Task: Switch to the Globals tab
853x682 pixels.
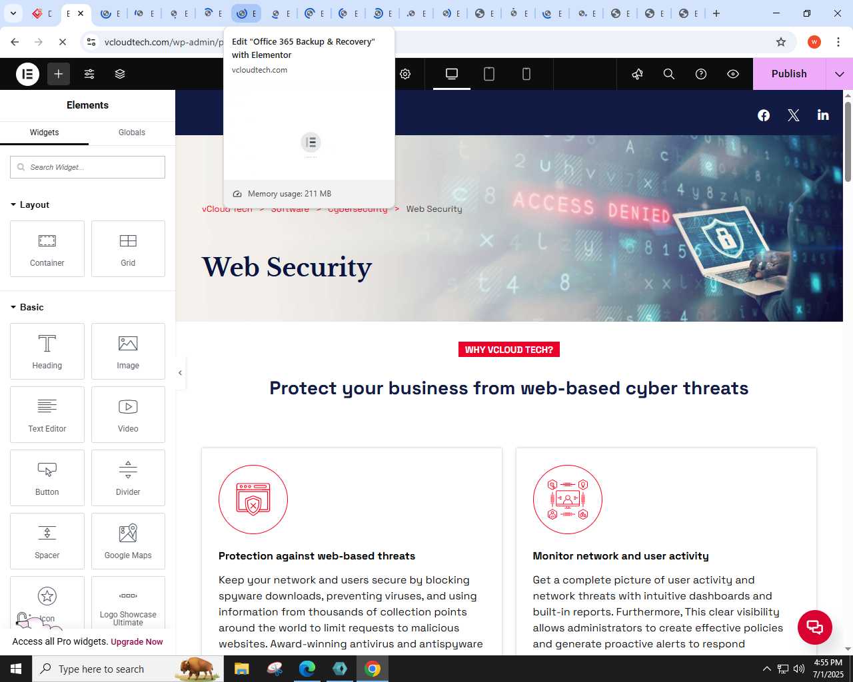Action: click(x=132, y=133)
